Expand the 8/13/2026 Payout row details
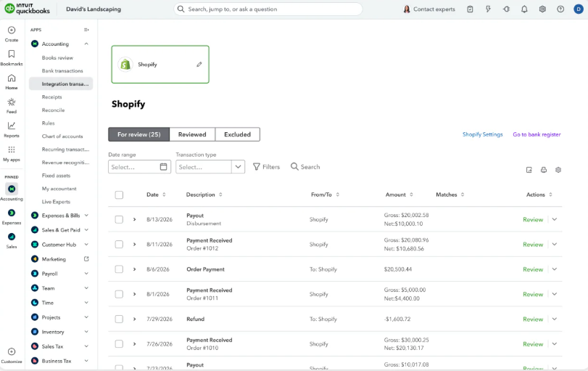588x371 pixels. tap(134, 219)
